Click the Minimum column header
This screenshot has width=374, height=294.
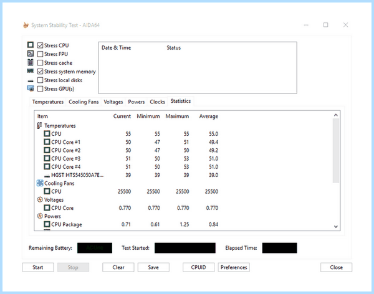click(x=148, y=116)
